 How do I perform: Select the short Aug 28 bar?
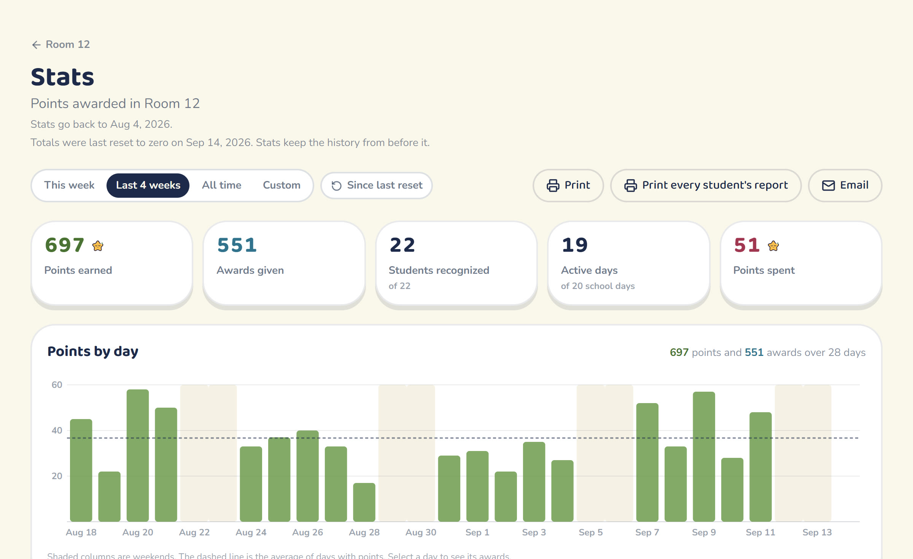[364, 502]
